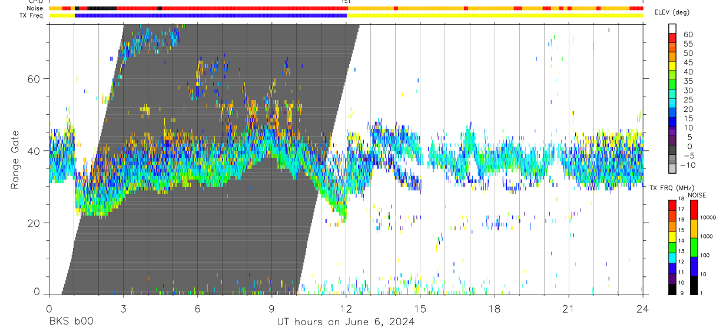Click the '25' label on ELEV colorbar
The width and height of the screenshot is (723, 334).
(x=687, y=100)
